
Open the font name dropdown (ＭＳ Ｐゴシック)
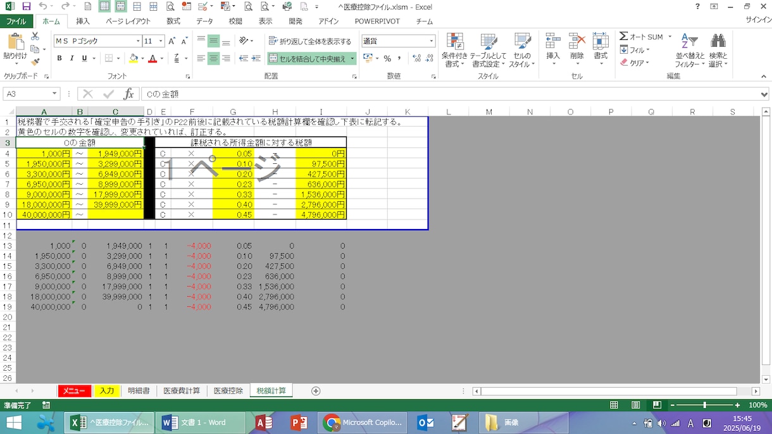tap(138, 41)
